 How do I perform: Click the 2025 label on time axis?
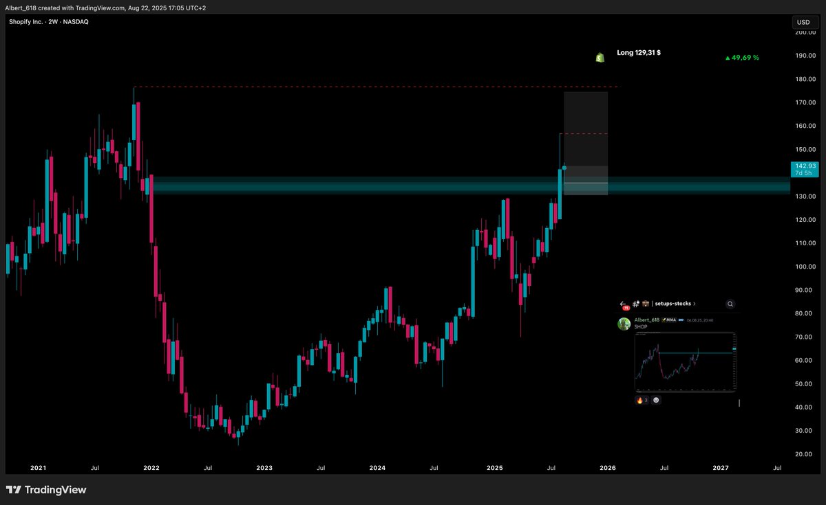[495, 468]
